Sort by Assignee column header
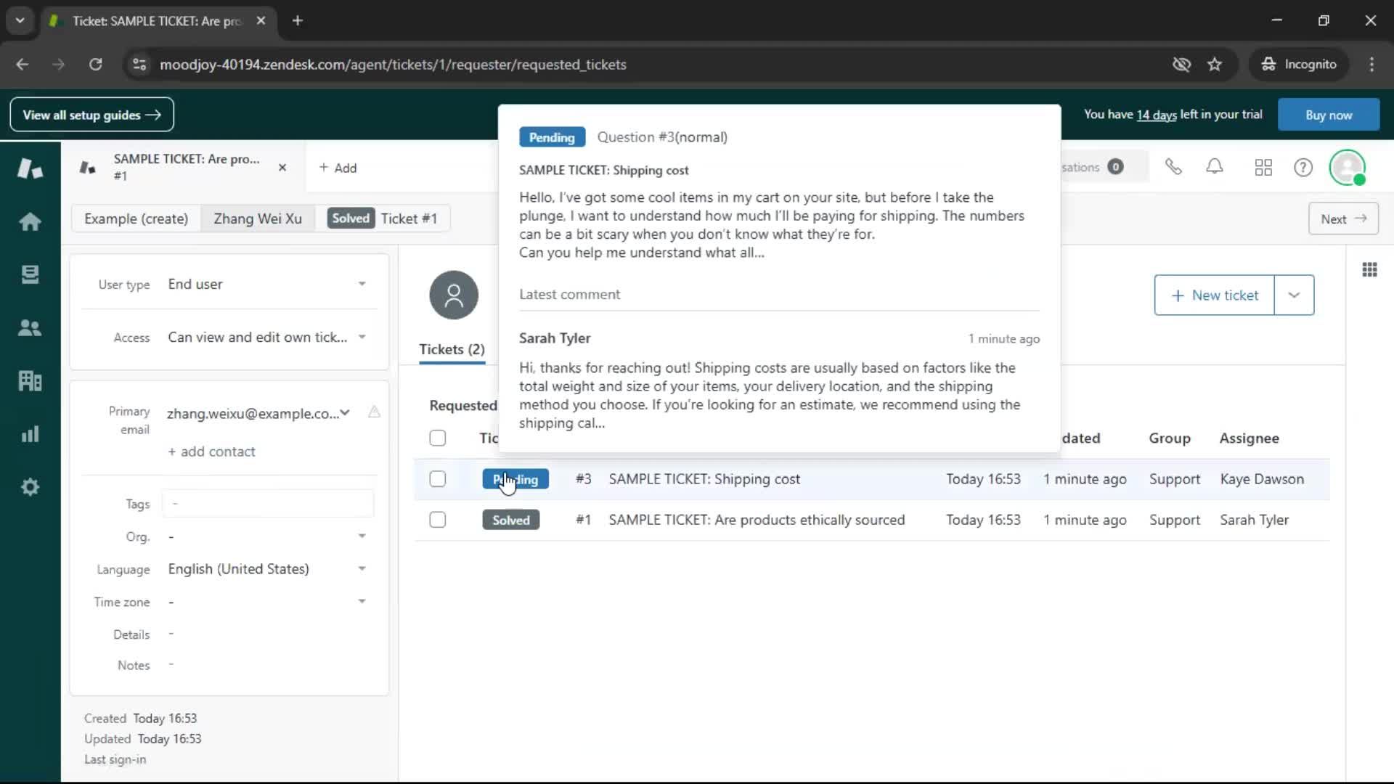This screenshot has height=784, width=1394. pyautogui.click(x=1249, y=438)
